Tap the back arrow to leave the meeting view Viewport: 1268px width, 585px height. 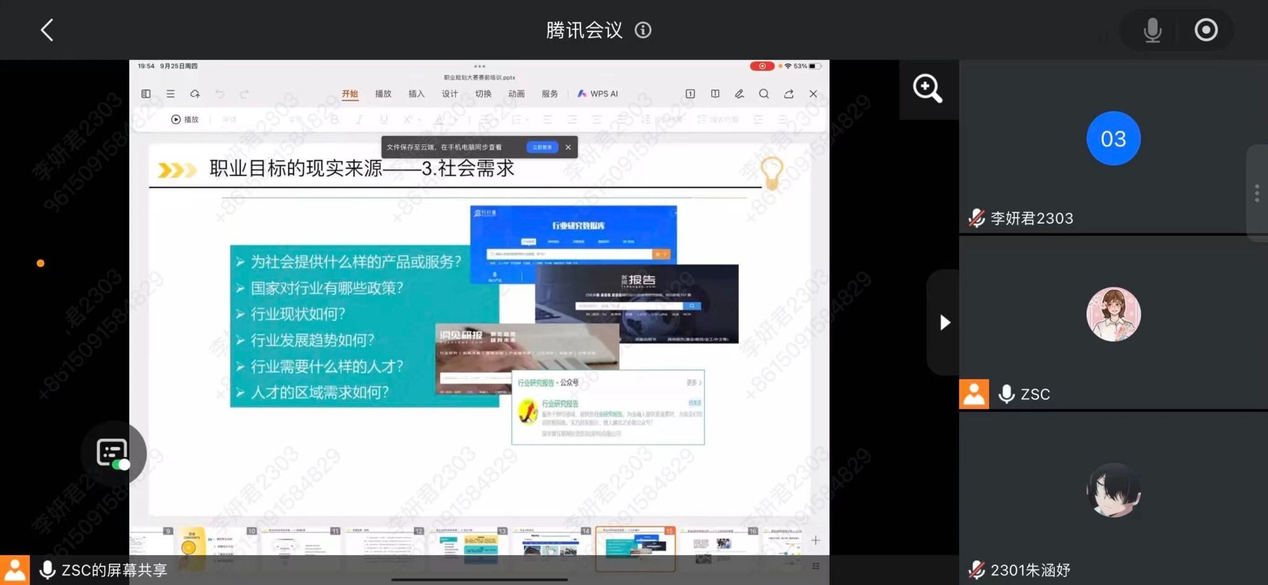pyautogui.click(x=47, y=30)
